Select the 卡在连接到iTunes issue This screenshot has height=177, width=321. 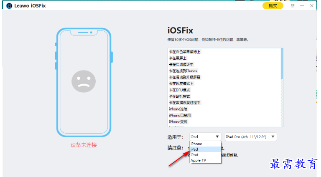click(183, 71)
